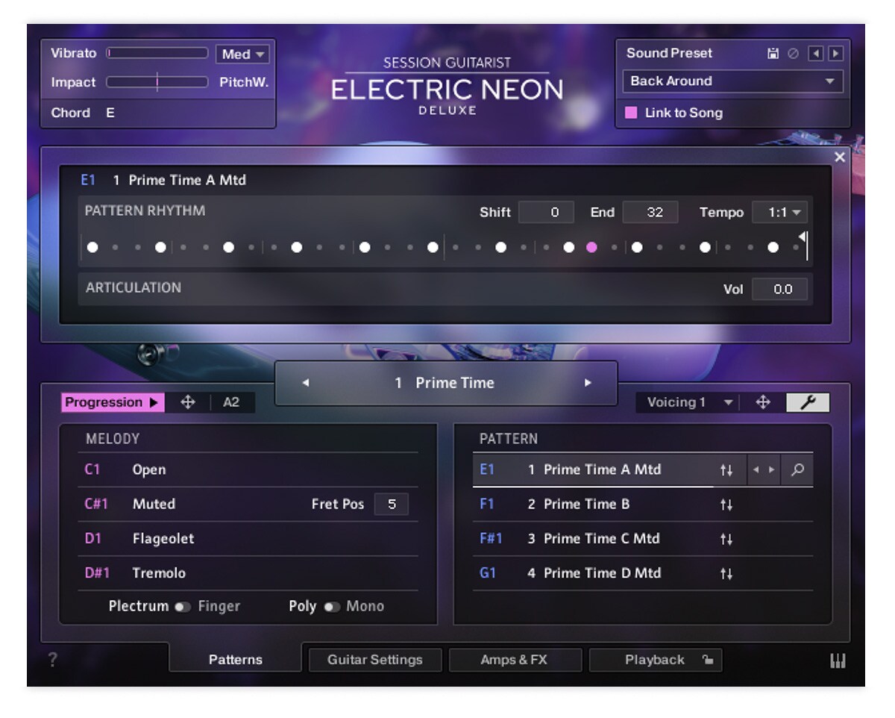Viewport: 895px width, 718px height.
Task: Open the wrench pattern editor
Action: [808, 402]
